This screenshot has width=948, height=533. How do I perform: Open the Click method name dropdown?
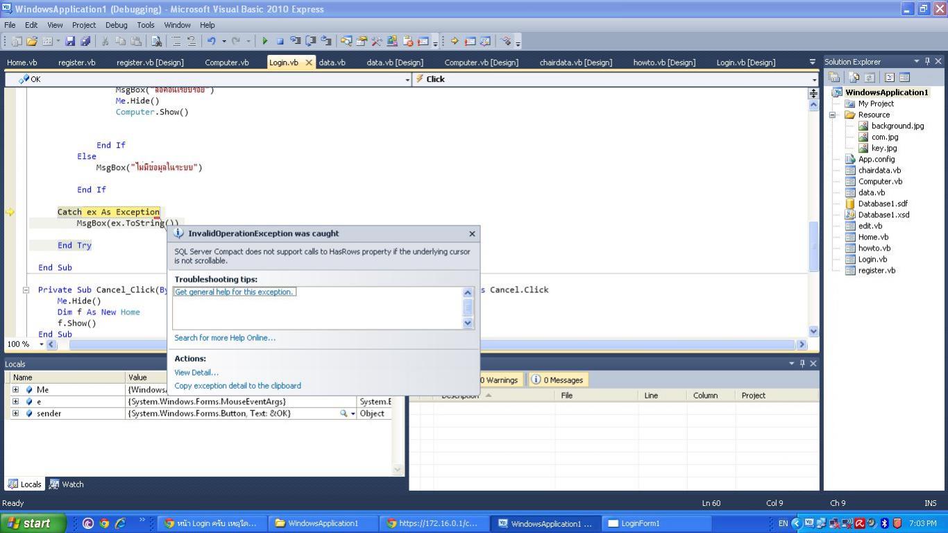[814, 80]
